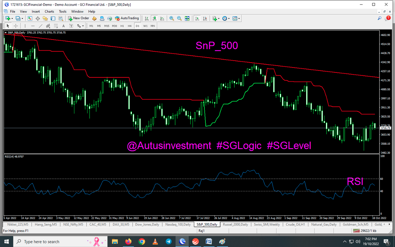
Task: Open the Insert menu
Action: click(36, 12)
